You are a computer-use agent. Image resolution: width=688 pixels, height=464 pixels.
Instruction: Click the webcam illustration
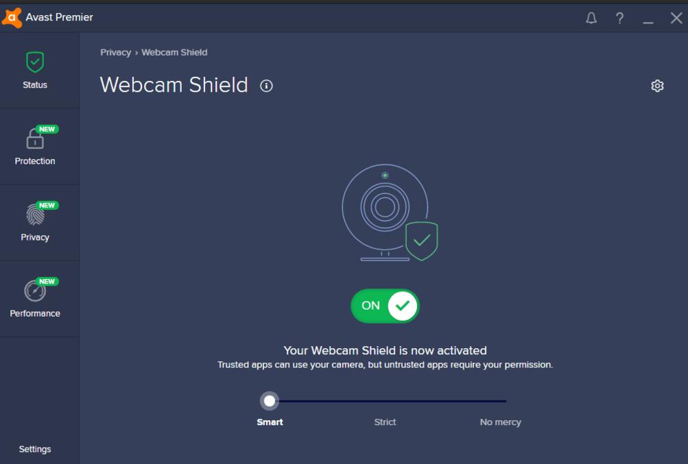[x=390, y=212]
